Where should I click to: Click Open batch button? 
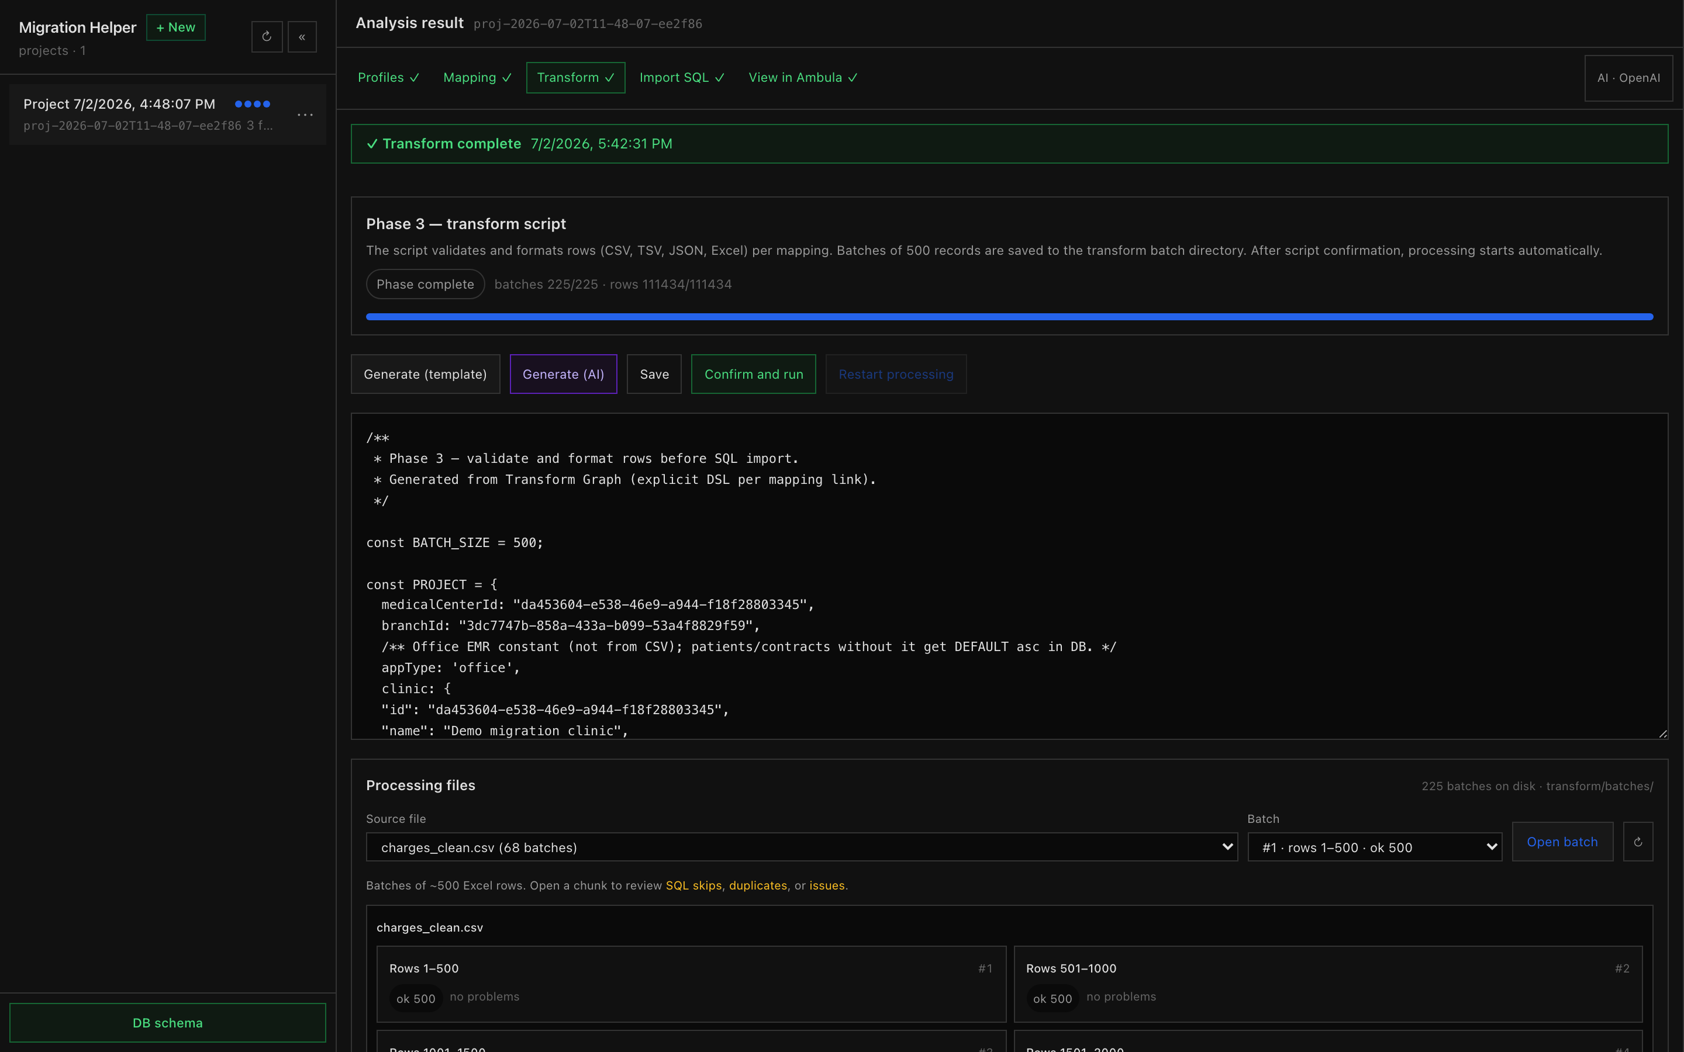1562,842
